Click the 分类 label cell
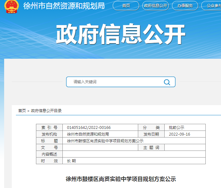This screenshot has width=221, height=188. (x=151, y=127)
